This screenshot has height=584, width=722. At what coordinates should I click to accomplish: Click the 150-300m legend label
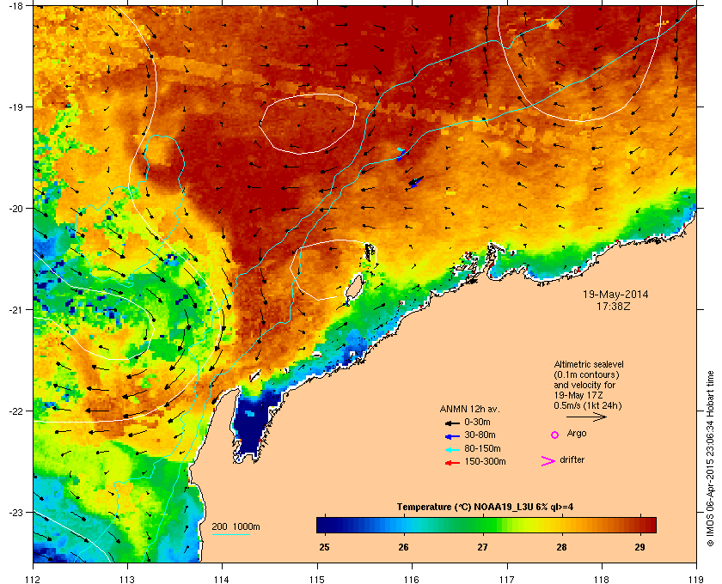coord(485,461)
